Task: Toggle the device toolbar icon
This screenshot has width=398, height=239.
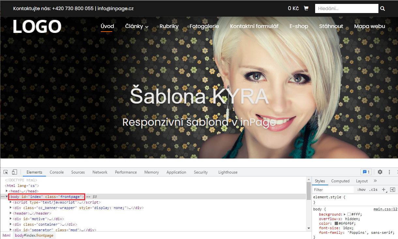Action: click(x=14, y=172)
